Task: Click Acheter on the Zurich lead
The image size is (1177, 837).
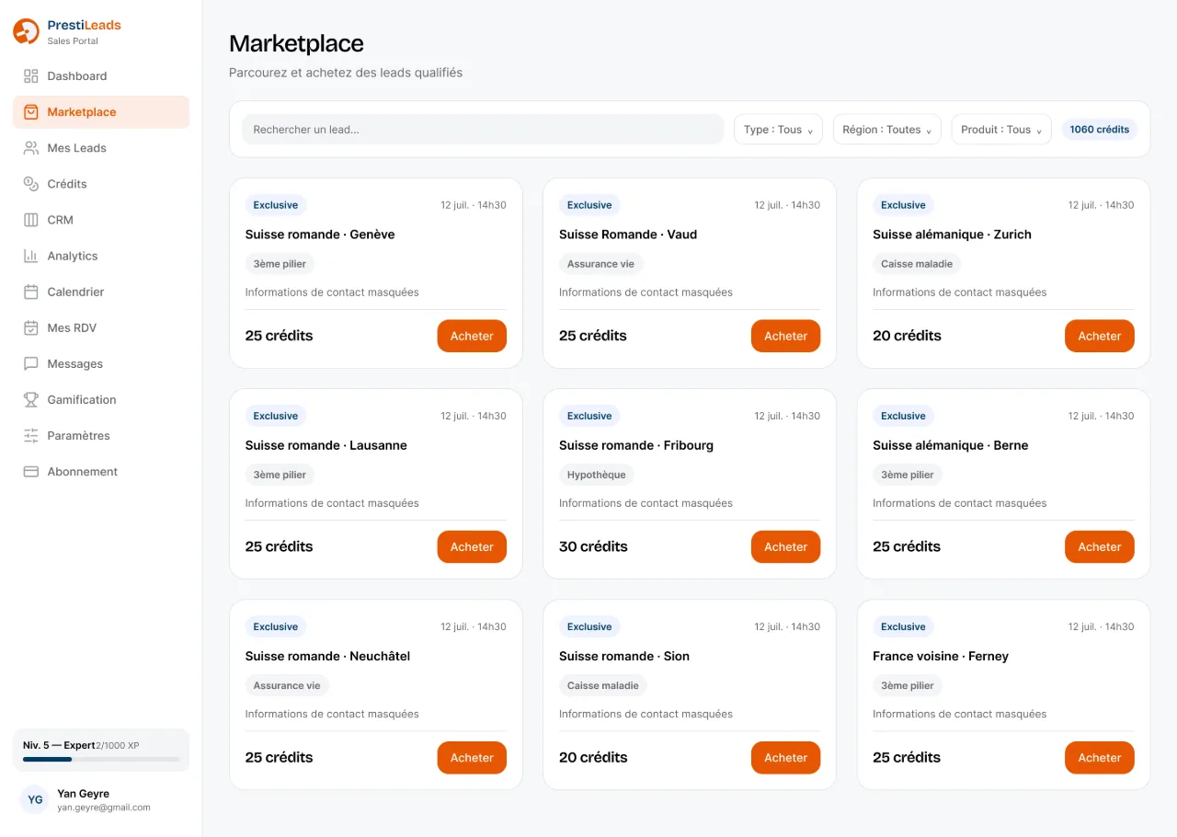Action: tap(1100, 336)
